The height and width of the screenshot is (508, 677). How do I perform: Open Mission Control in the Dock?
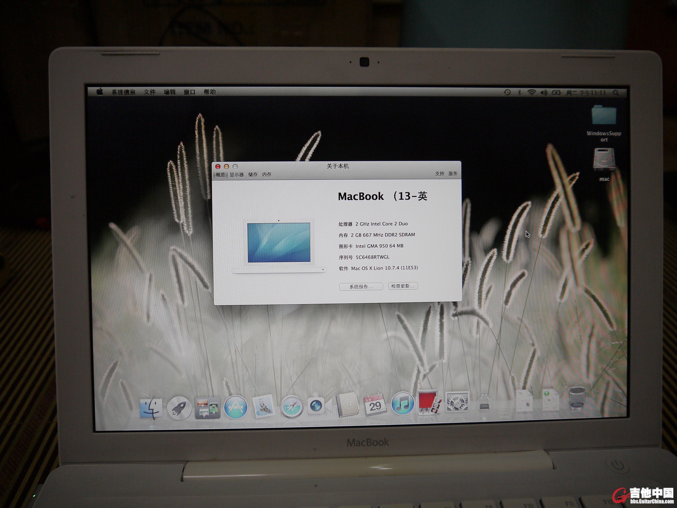coord(207,408)
